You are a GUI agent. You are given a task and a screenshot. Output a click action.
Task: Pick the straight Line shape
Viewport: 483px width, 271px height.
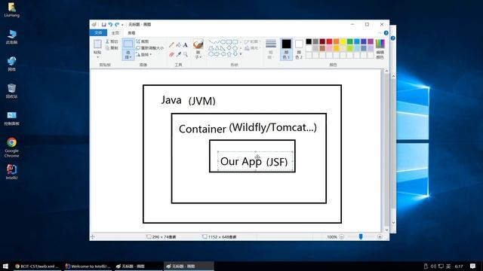[x=211, y=42]
